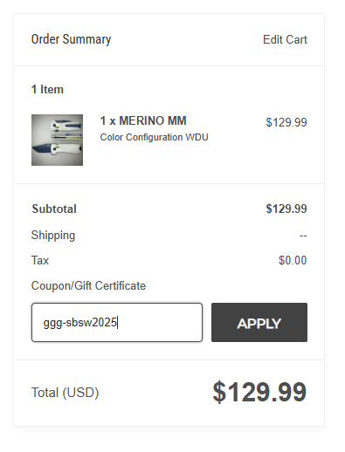Click the '1 Item' count label
The width and height of the screenshot is (345, 452).
47,89
